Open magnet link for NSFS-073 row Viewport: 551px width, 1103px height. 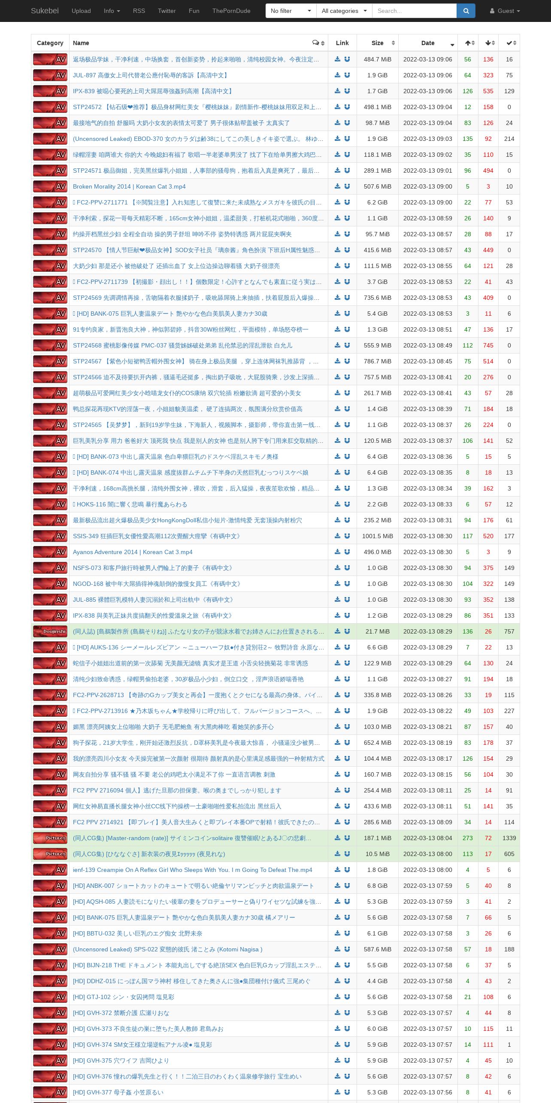coord(347,568)
